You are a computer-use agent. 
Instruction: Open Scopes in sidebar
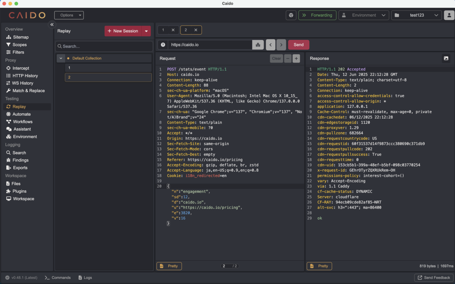pos(17,45)
